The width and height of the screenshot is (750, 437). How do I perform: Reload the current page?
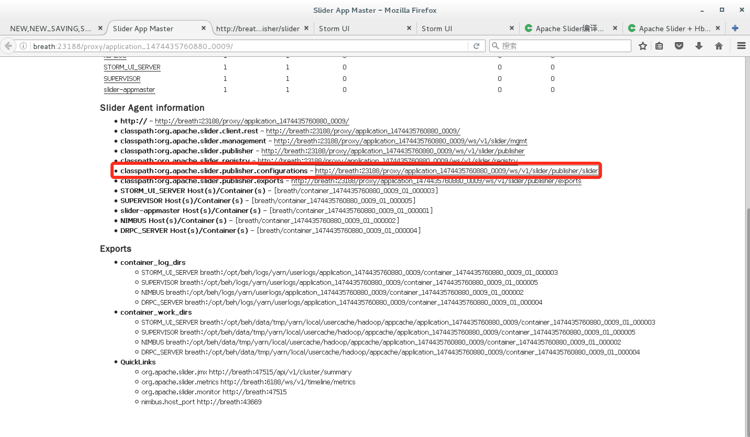476,46
